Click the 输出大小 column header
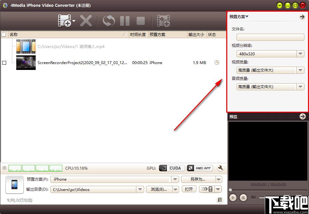The image size is (309, 214). click(x=196, y=35)
